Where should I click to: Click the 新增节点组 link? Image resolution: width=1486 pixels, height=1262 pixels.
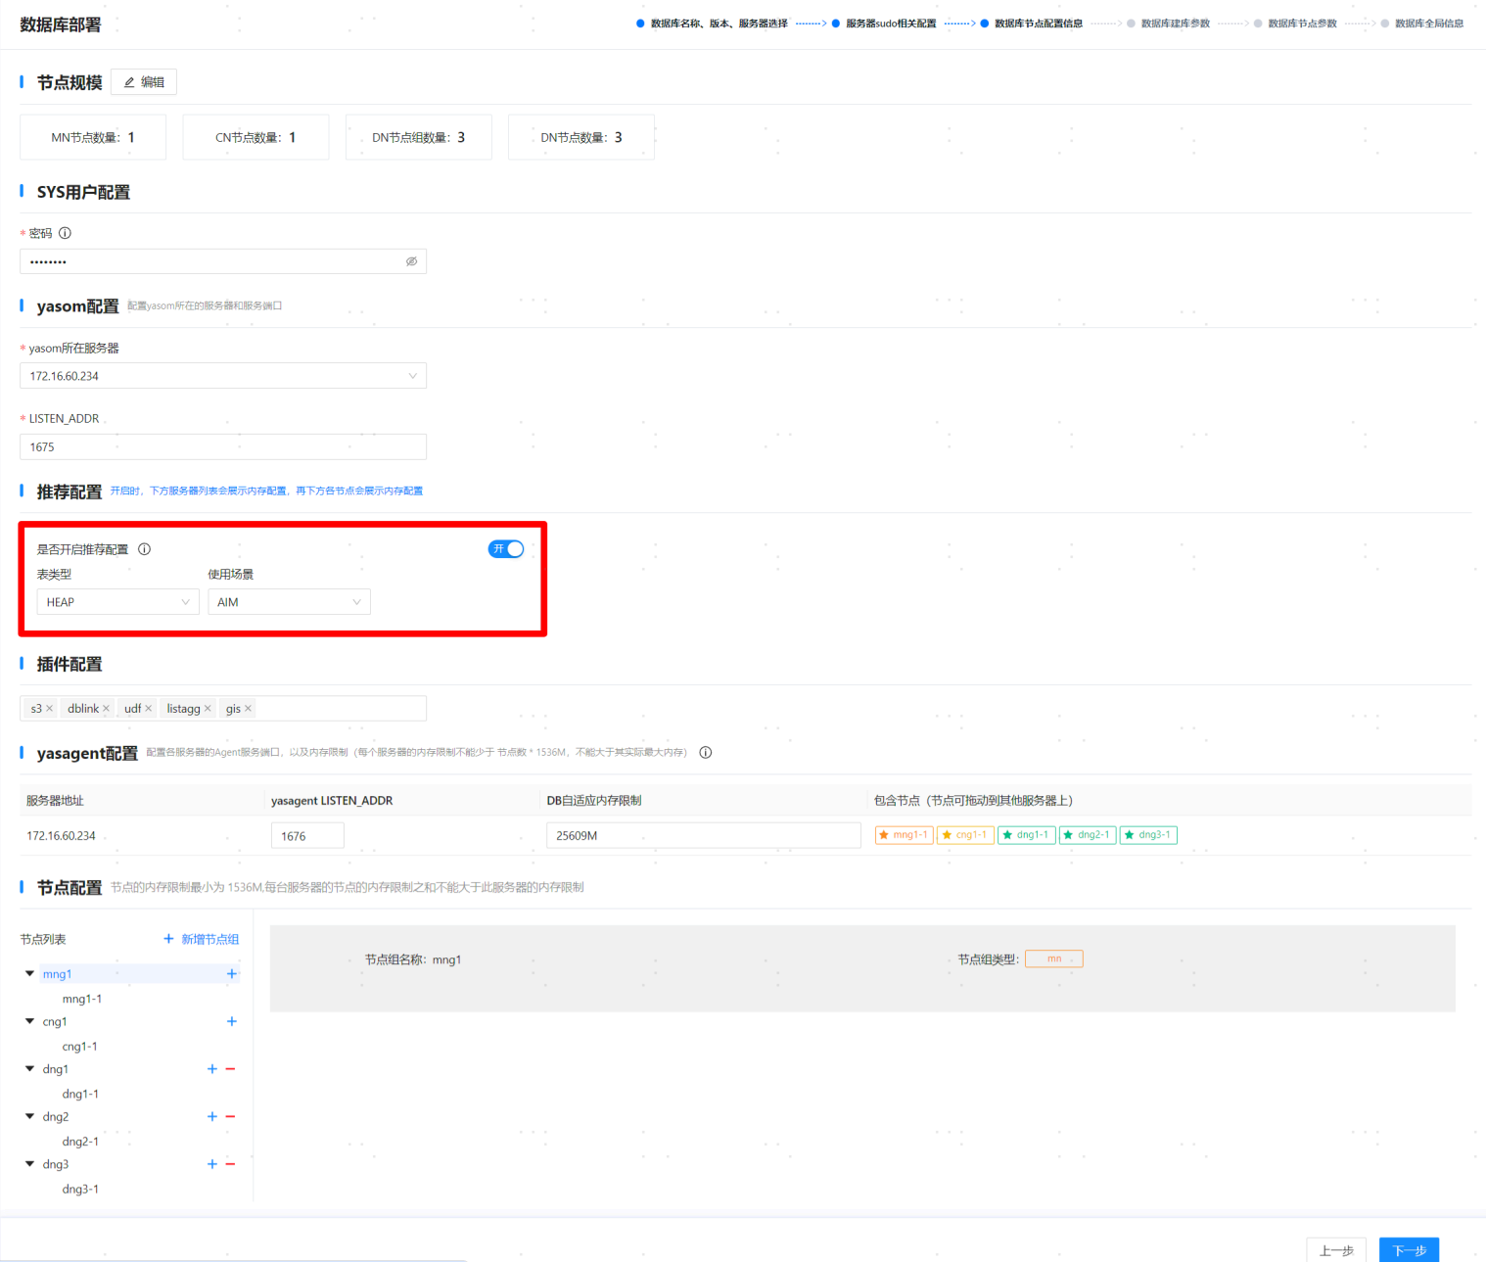click(201, 939)
